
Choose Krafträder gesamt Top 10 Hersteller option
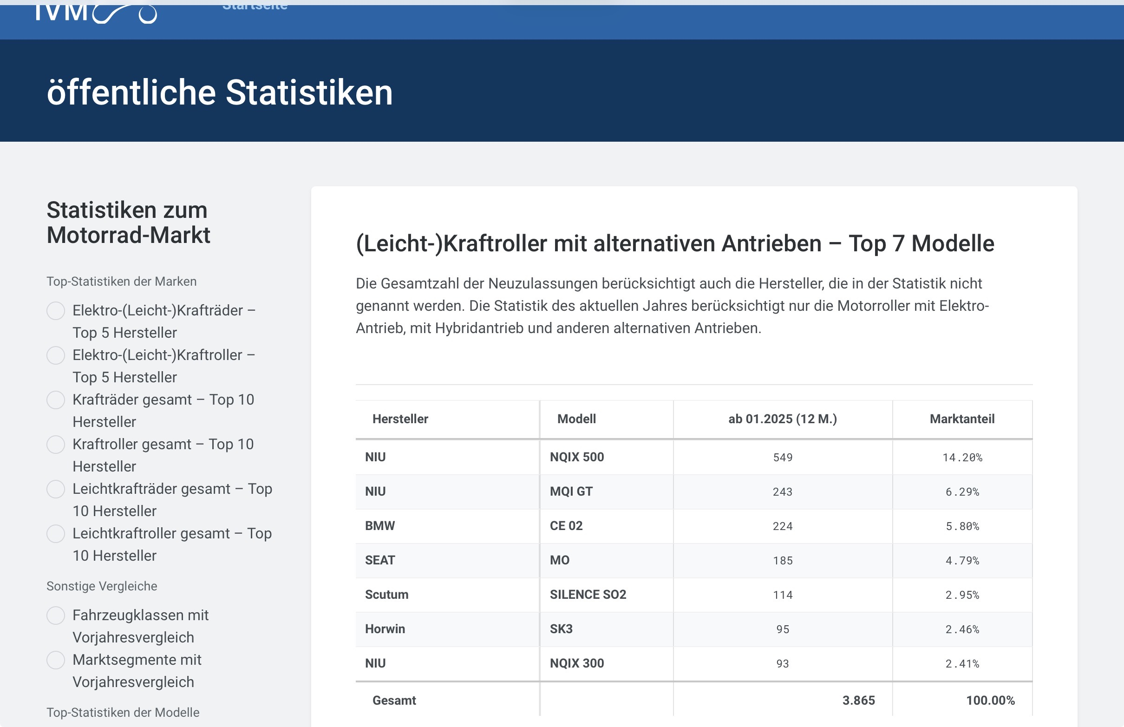click(x=56, y=400)
